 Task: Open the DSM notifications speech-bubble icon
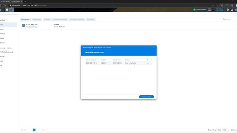[228, 10]
